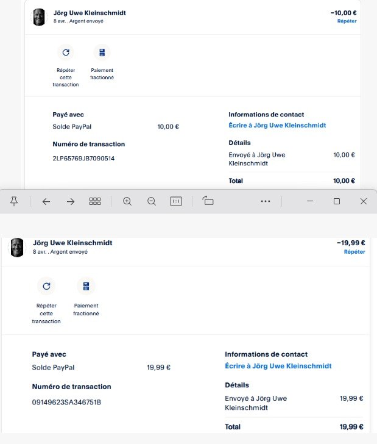Open the thumbnail grid view icon
377x444 pixels.
tap(95, 201)
